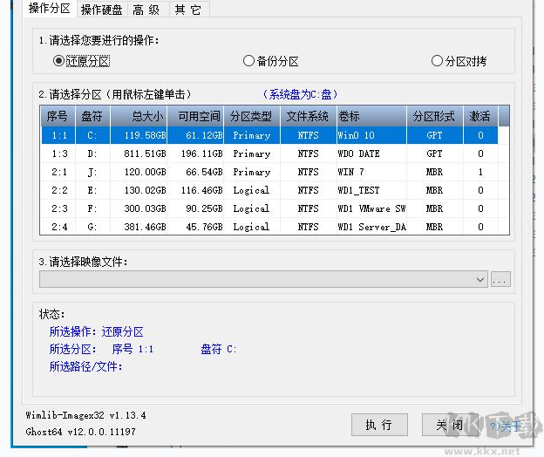Click the 可用空间 column header
This screenshot has width=544, height=457.
[x=195, y=116]
